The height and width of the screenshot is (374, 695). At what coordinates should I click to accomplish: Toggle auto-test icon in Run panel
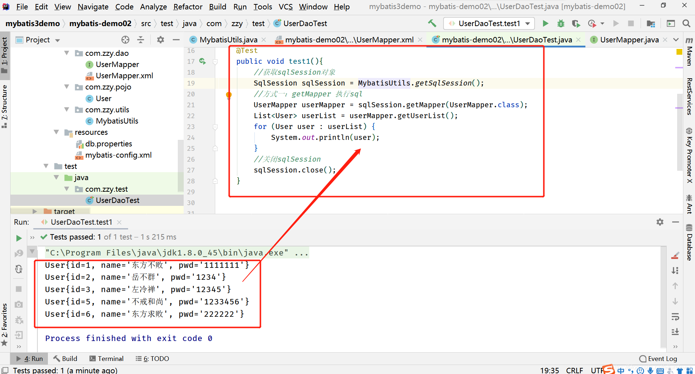(x=19, y=269)
